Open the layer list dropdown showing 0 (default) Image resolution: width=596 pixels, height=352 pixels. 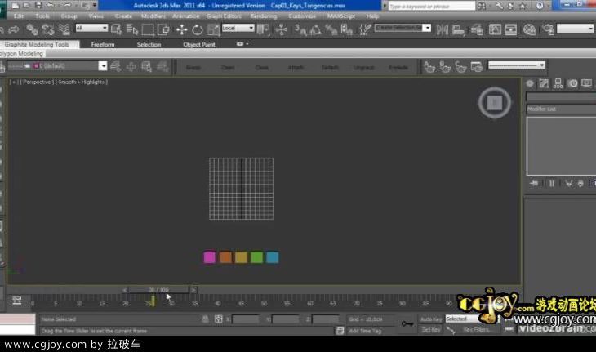pyautogui.click(x=56, y=66)
